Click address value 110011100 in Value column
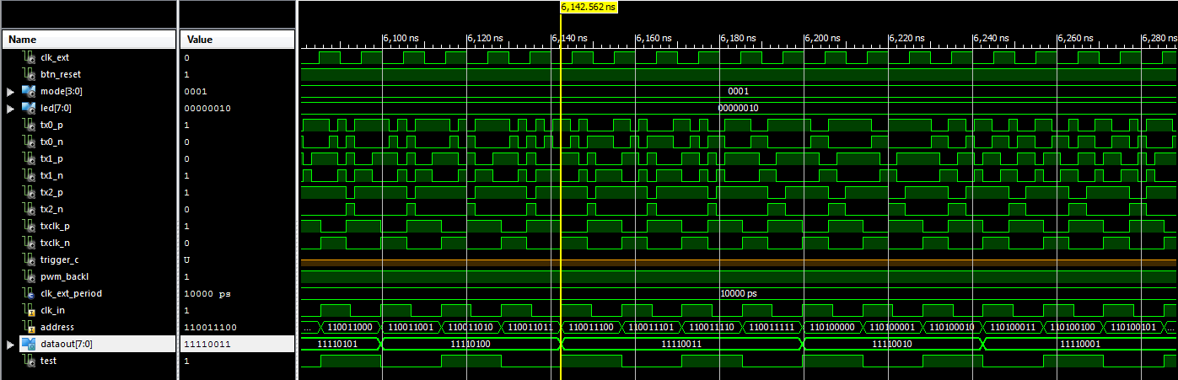The width and height of the screenshot is (1178, 380). [x=209, y=327]
